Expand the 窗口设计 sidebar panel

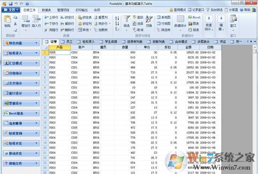point(21,93)
